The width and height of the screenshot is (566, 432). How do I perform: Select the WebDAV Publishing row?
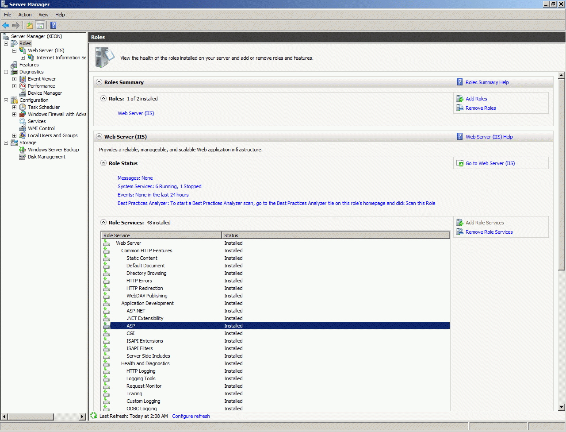pyautogui.click(x=276, y=296)
